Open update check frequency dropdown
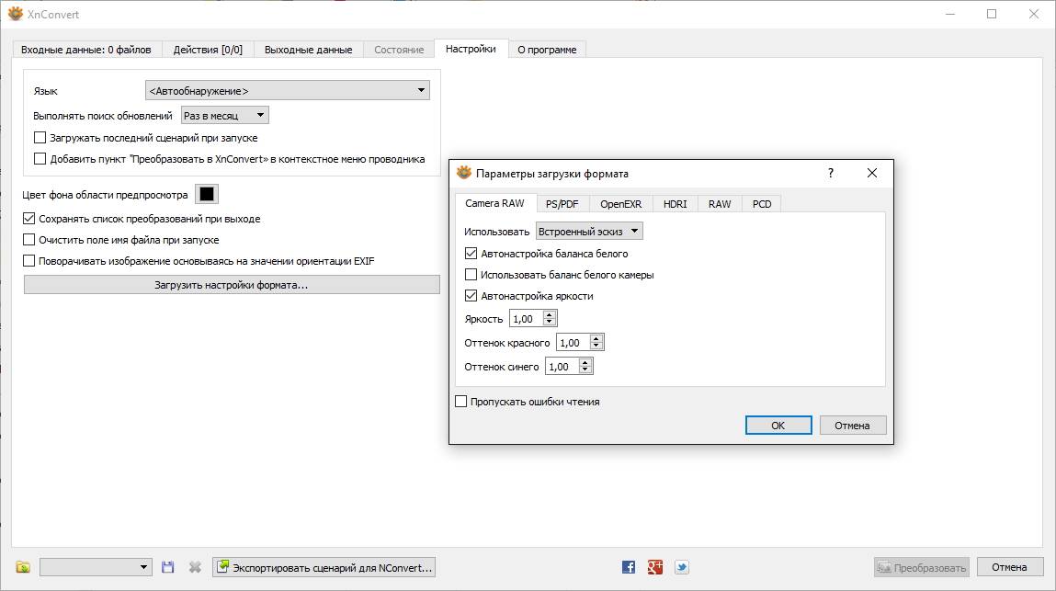Screen dimensions: 1056x591 point(225,115)
